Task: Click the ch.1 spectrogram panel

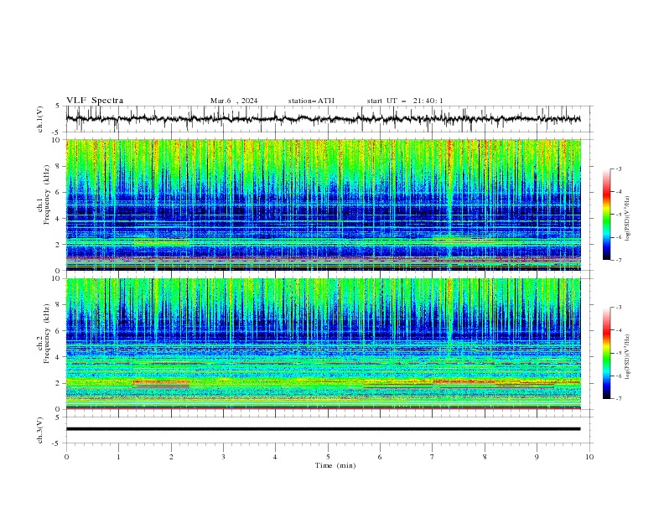Action: pyautogui.click(x=323, y=205)
